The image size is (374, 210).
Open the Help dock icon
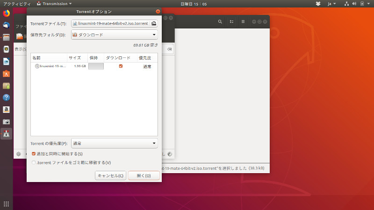click(7, 98)
